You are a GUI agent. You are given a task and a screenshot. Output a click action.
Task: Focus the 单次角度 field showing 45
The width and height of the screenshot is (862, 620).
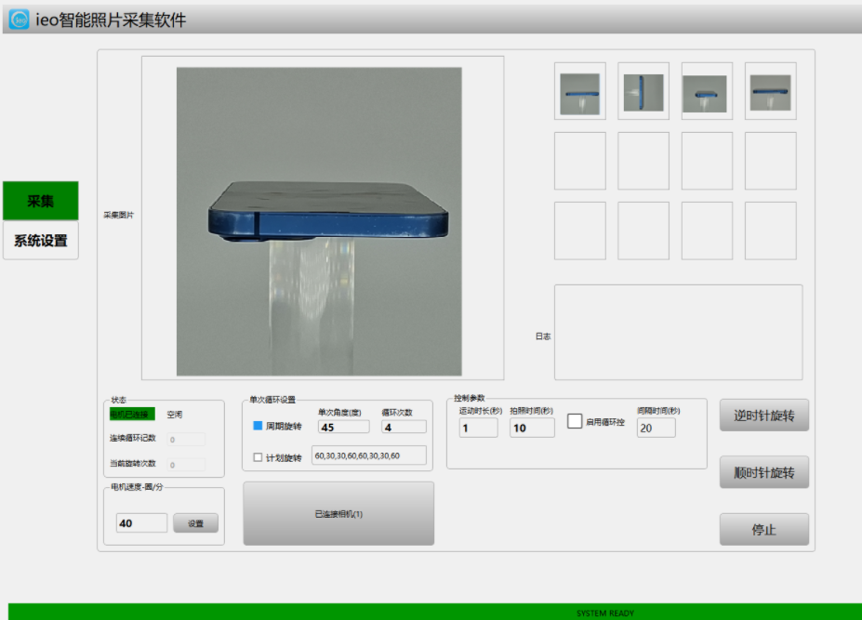click(343, 427)
